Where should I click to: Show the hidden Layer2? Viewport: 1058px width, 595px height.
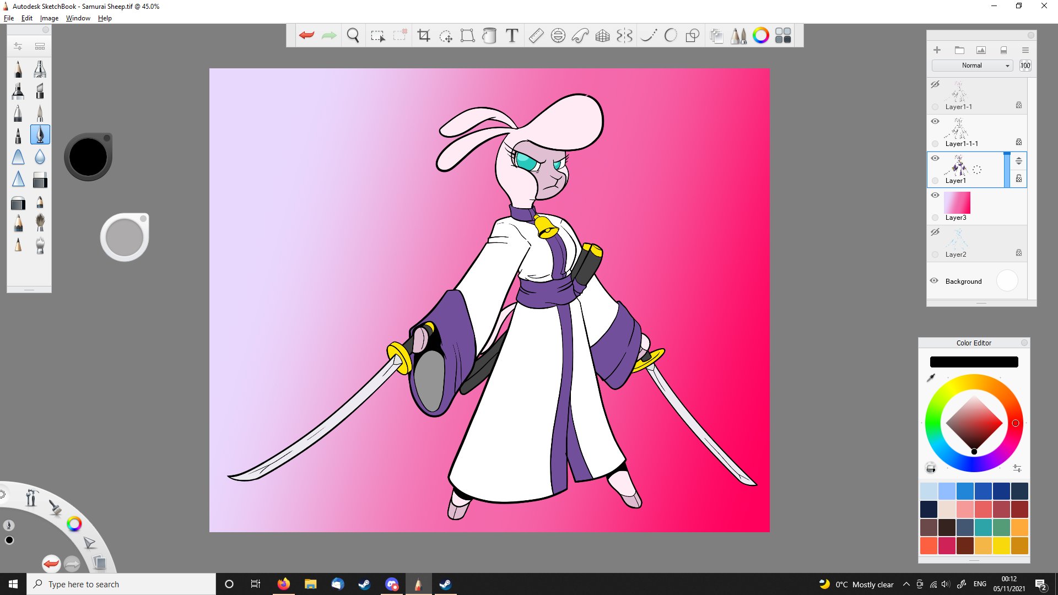coord(935,232)
